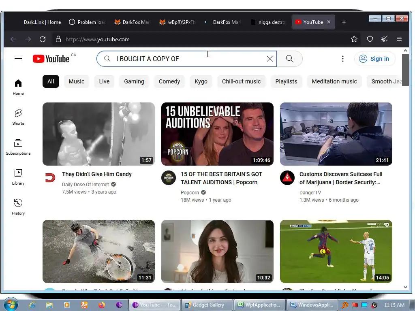The width and height of the screenshot is (415, 311).
Task: Open the 1:57 candy video thumbnail
Action: click(x=98, y=134)
